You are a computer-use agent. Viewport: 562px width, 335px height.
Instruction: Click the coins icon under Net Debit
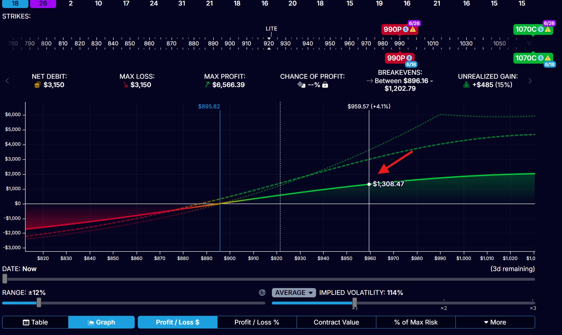[37, 85]
